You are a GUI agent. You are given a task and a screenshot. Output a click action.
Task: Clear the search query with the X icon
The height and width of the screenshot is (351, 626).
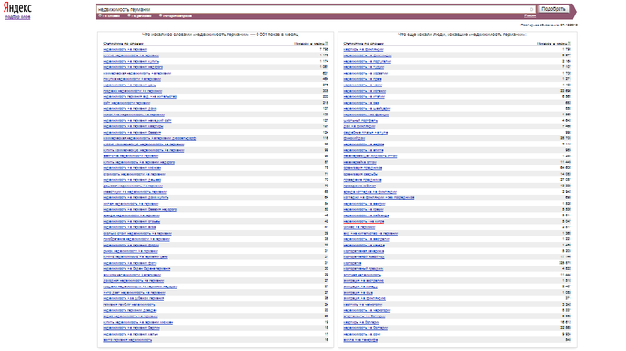(531, 9)
